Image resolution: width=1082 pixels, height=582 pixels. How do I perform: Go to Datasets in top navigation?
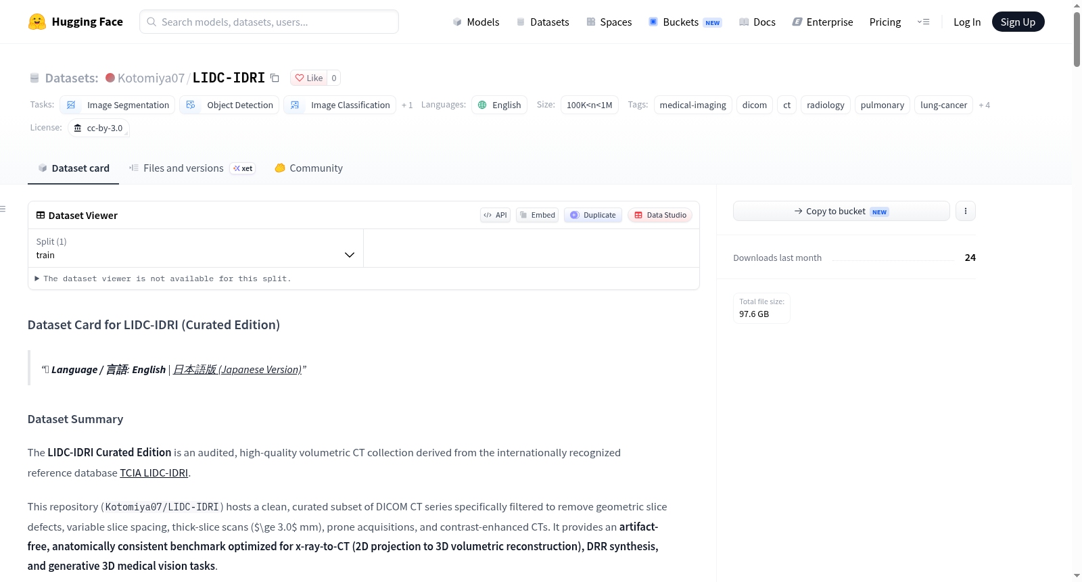542,22
